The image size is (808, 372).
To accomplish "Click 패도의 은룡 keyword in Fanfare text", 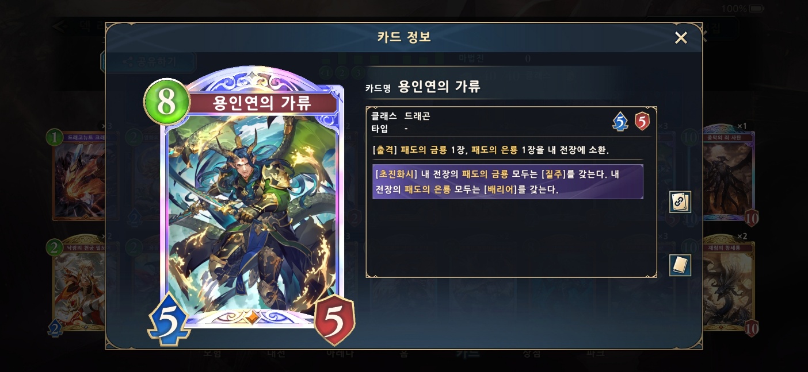I will click(x=494, y=150).
